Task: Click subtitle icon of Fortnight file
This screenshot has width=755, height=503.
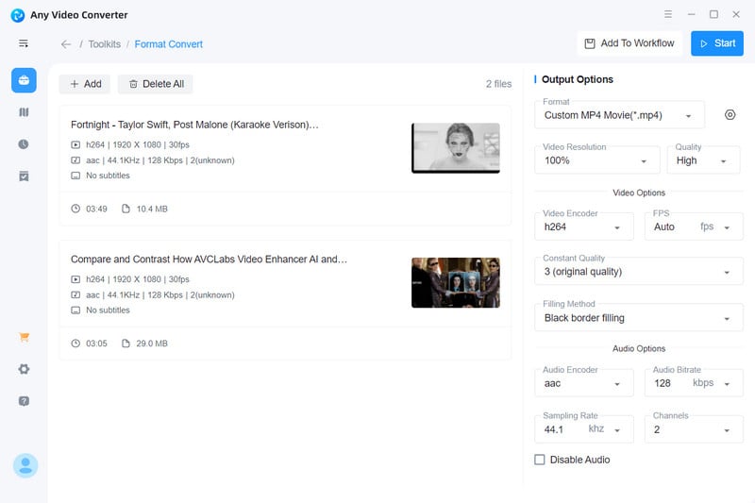Action: tap(75, 176)
